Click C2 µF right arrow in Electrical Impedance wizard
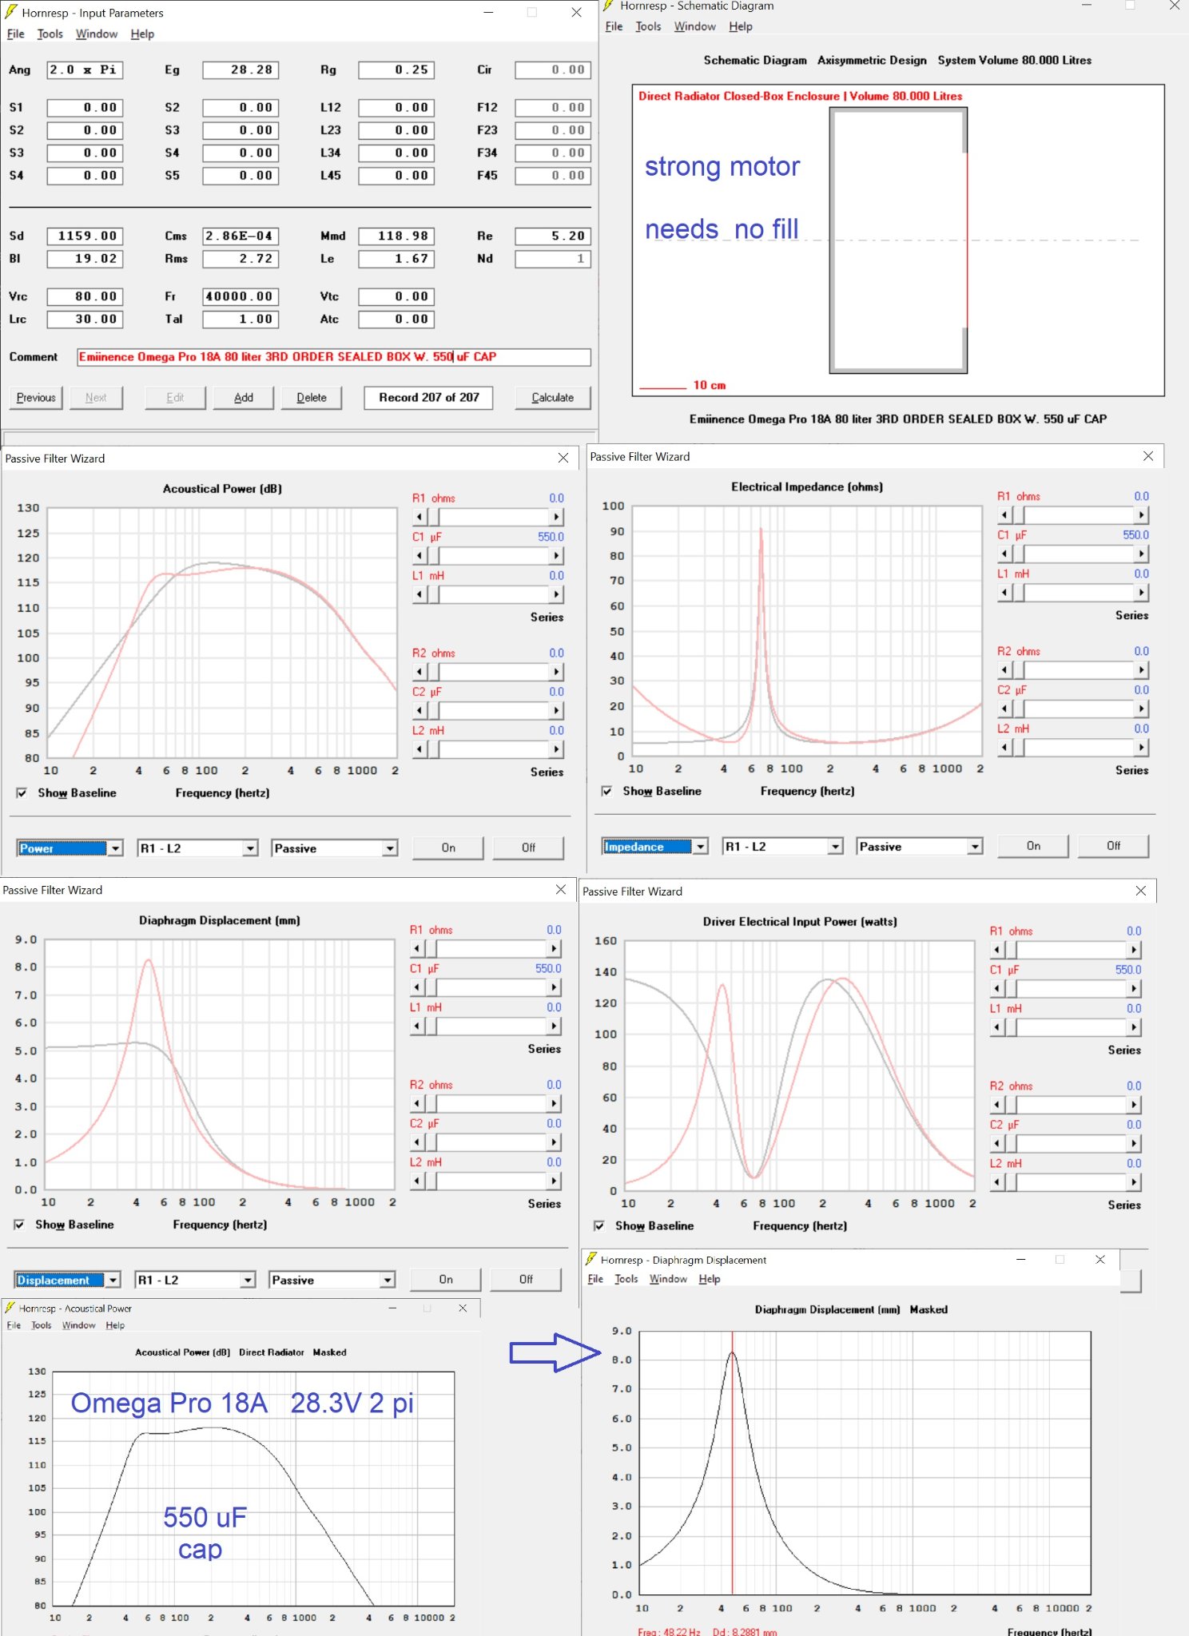Screen dimensions: 1189x1636 point(1141,709)
